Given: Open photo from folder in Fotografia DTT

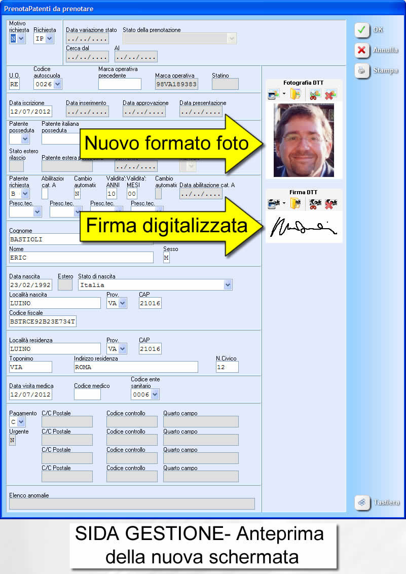Looking at the screenshot, I should 296,94.
